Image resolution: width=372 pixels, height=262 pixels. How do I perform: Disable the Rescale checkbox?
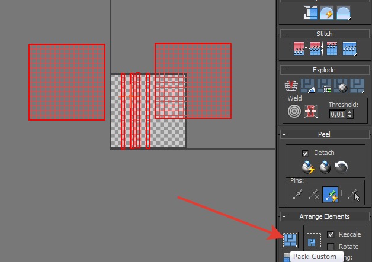pyautogui.click(x=331, y=235)
